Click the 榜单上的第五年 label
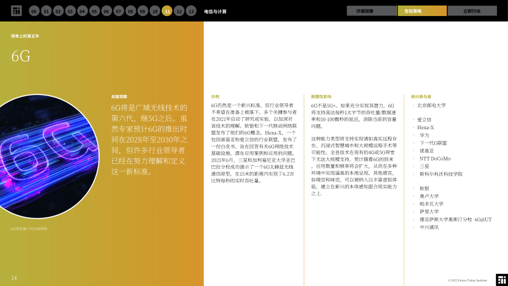 tap(25, 36)
